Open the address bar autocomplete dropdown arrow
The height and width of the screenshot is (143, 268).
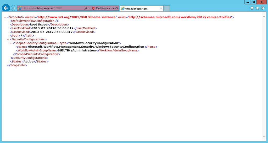tap(89, 8)
